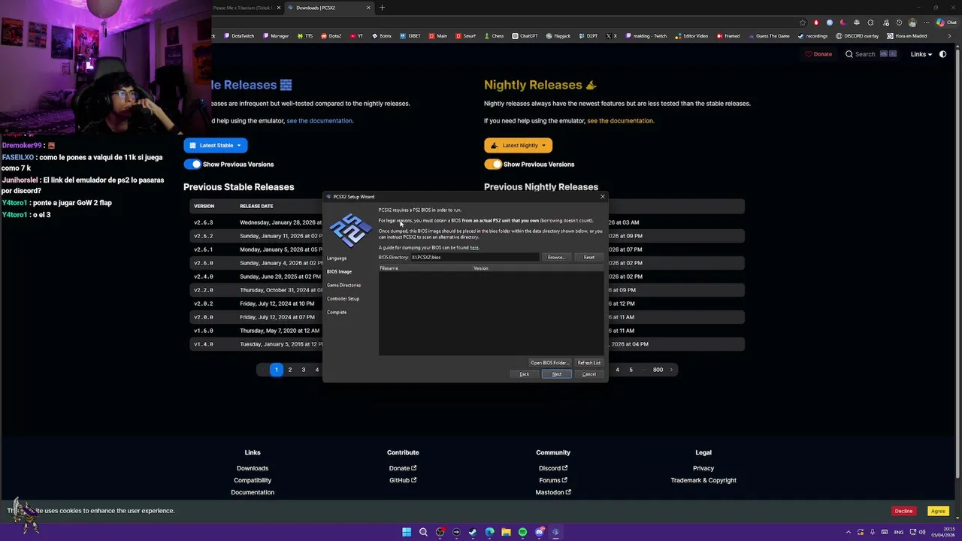Open stable release v2.6.3 row
Viewport: 962px width, 541px height.
coord(256,222)
